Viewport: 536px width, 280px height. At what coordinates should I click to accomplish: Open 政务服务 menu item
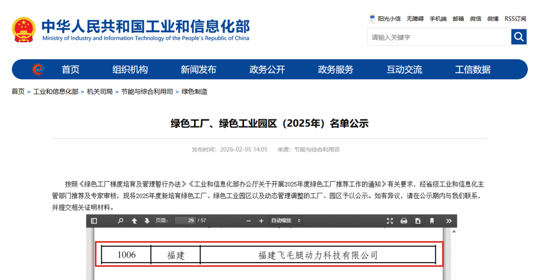pos(335,70)
